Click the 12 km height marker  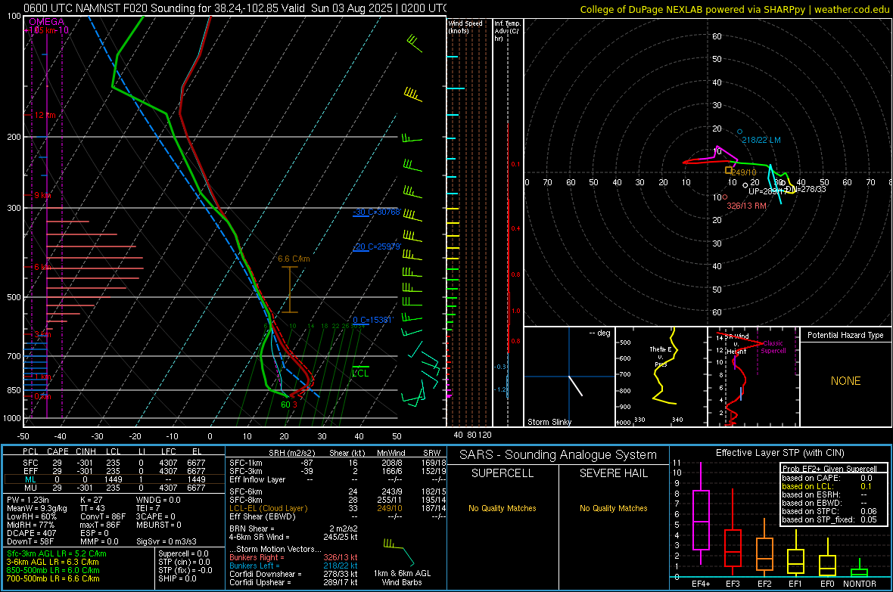pos(45,115)
